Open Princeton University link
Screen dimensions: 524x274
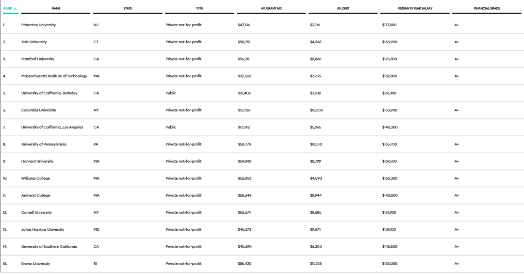pyautogui.click(x=38, y=25)
